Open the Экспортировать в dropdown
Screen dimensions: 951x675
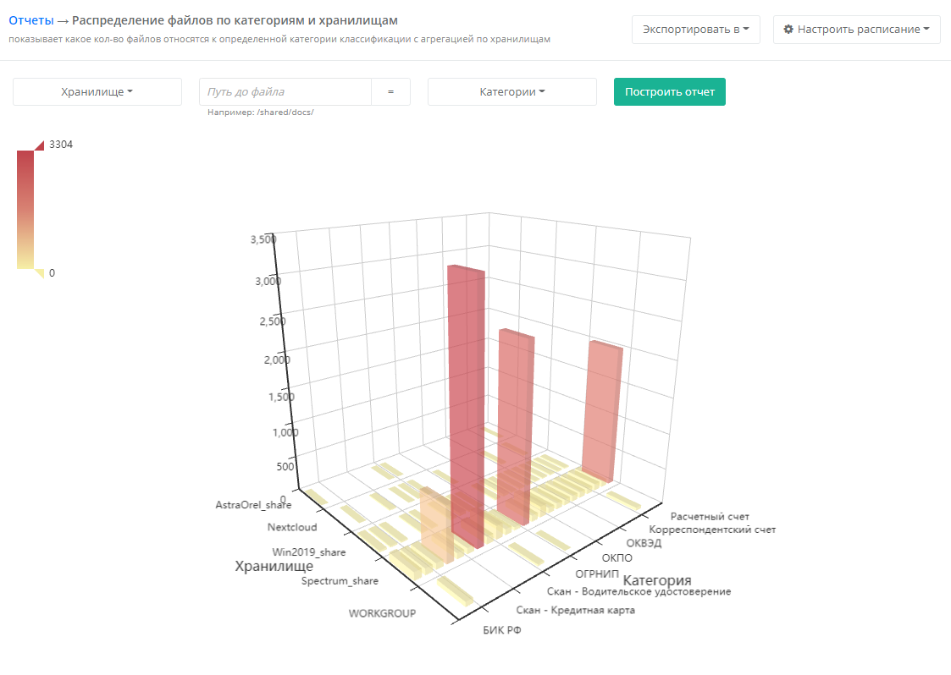pyautogui.click(x=695, y=30)
